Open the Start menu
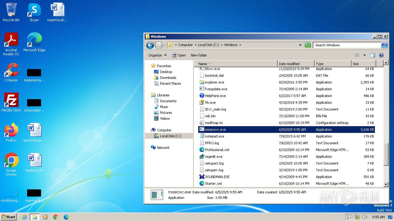The height and width of the screenshot is (221, 394). 9,217
